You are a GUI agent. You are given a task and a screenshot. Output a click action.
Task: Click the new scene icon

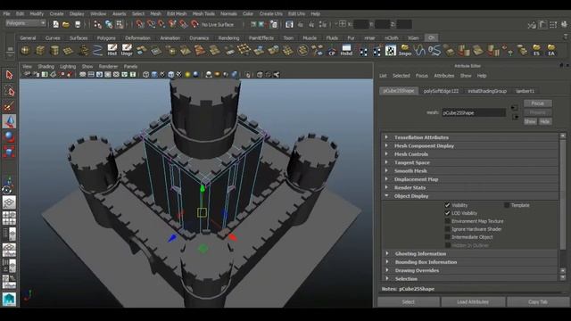55,24
